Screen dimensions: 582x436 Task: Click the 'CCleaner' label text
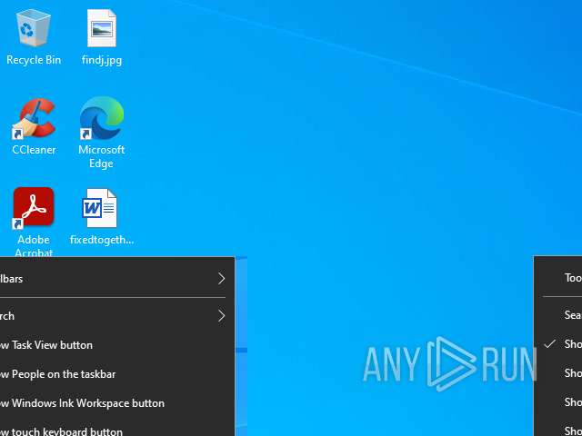tap(34, 150)
